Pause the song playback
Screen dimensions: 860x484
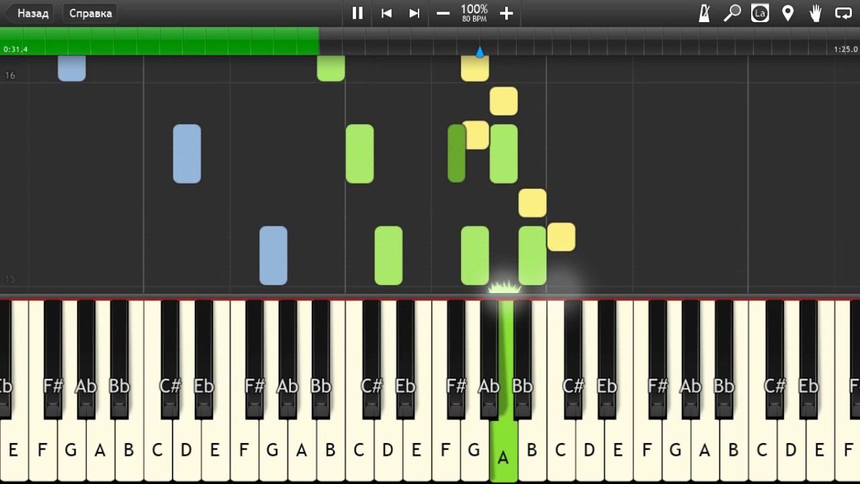tap(357, 13)
